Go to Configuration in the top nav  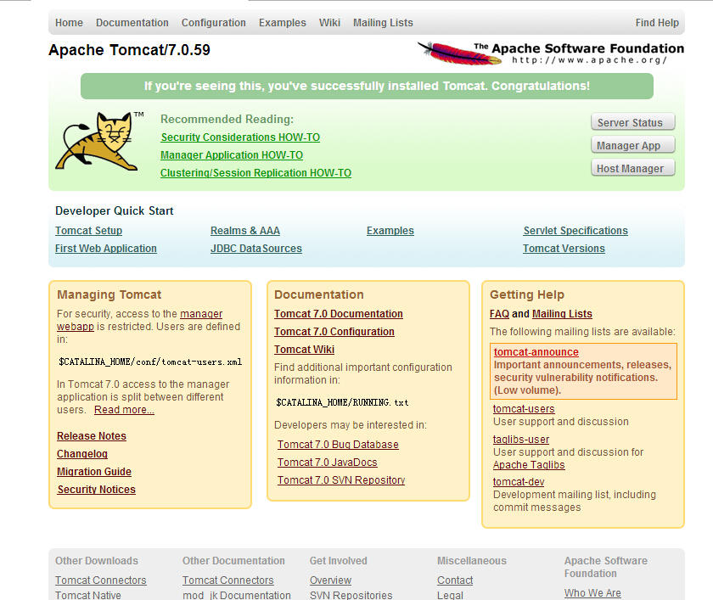[214, 23]
